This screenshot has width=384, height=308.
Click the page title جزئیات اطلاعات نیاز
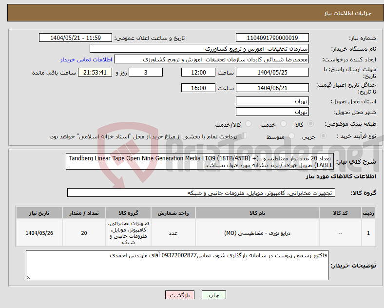[x=348, y=13]
